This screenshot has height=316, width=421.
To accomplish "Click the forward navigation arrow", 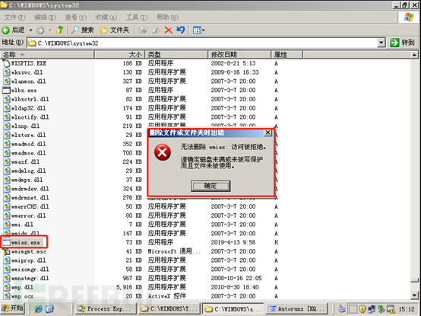I will point(40,30).
